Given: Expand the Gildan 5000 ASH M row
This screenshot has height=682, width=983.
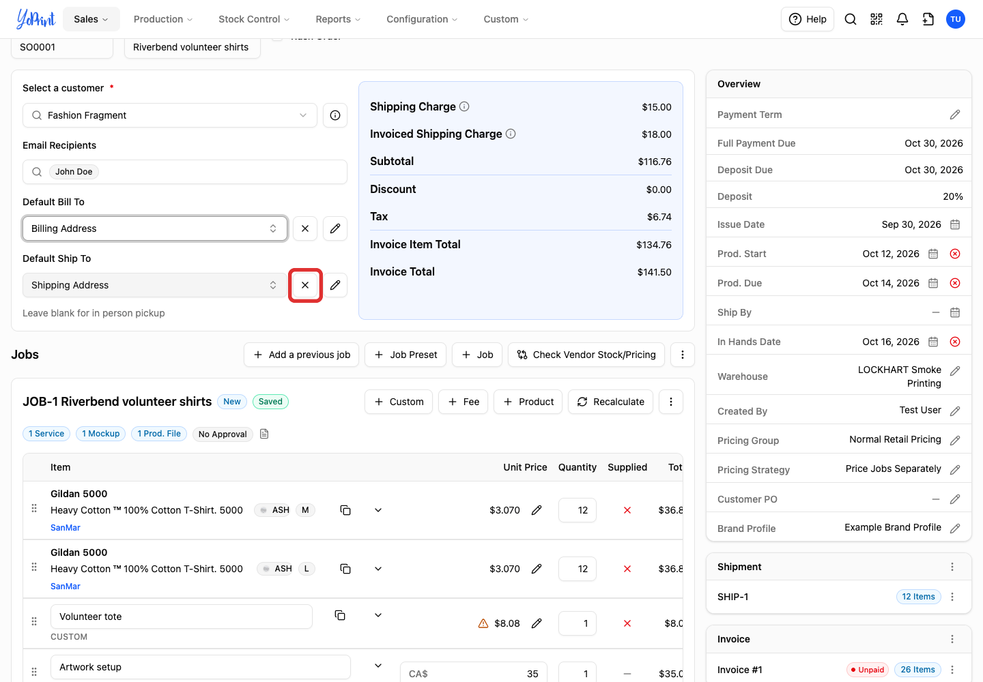Looking at the screenshot, I should pyautogui.click(x=378, y=510).
